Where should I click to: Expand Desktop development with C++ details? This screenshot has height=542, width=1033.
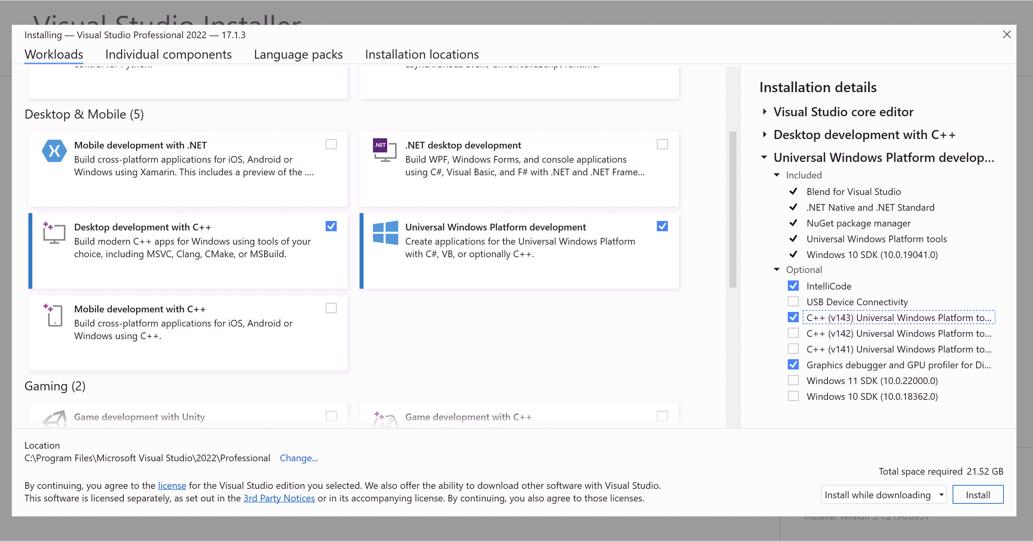pos(764,135)
